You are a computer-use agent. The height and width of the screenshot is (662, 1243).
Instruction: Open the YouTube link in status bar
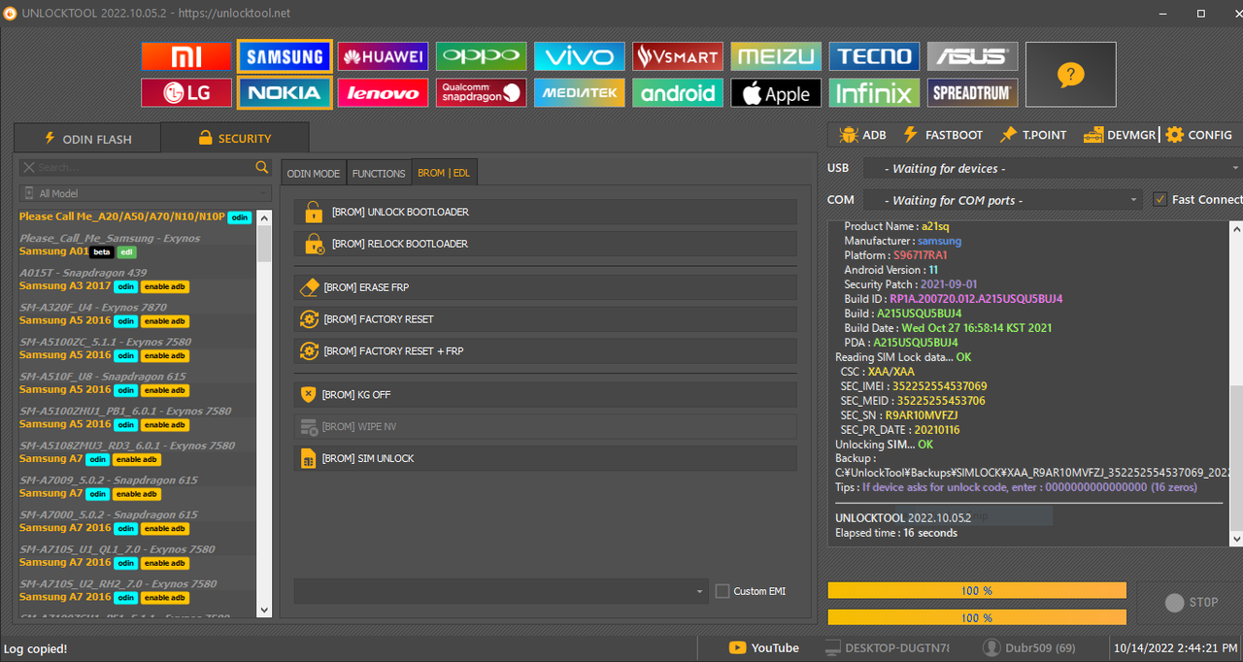(764, 647)
